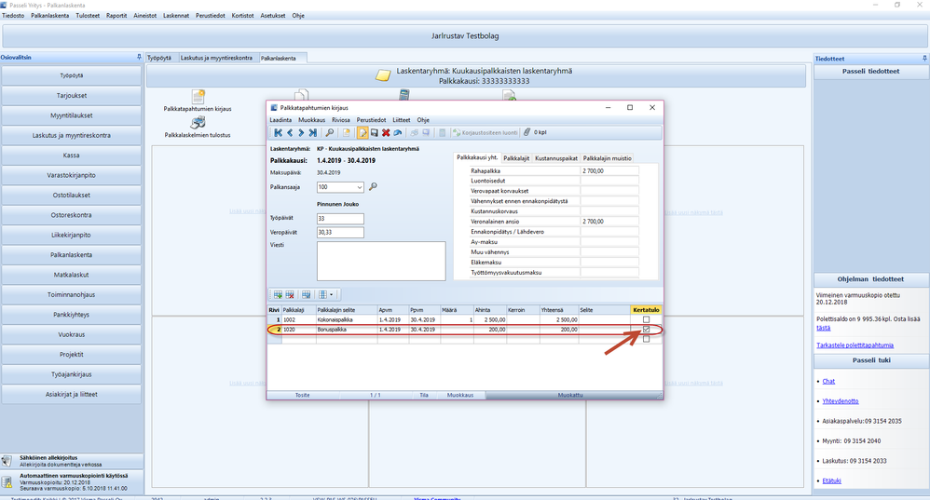Click the paperclip attachments icon

pyautogui.click(x=527, y=132)
